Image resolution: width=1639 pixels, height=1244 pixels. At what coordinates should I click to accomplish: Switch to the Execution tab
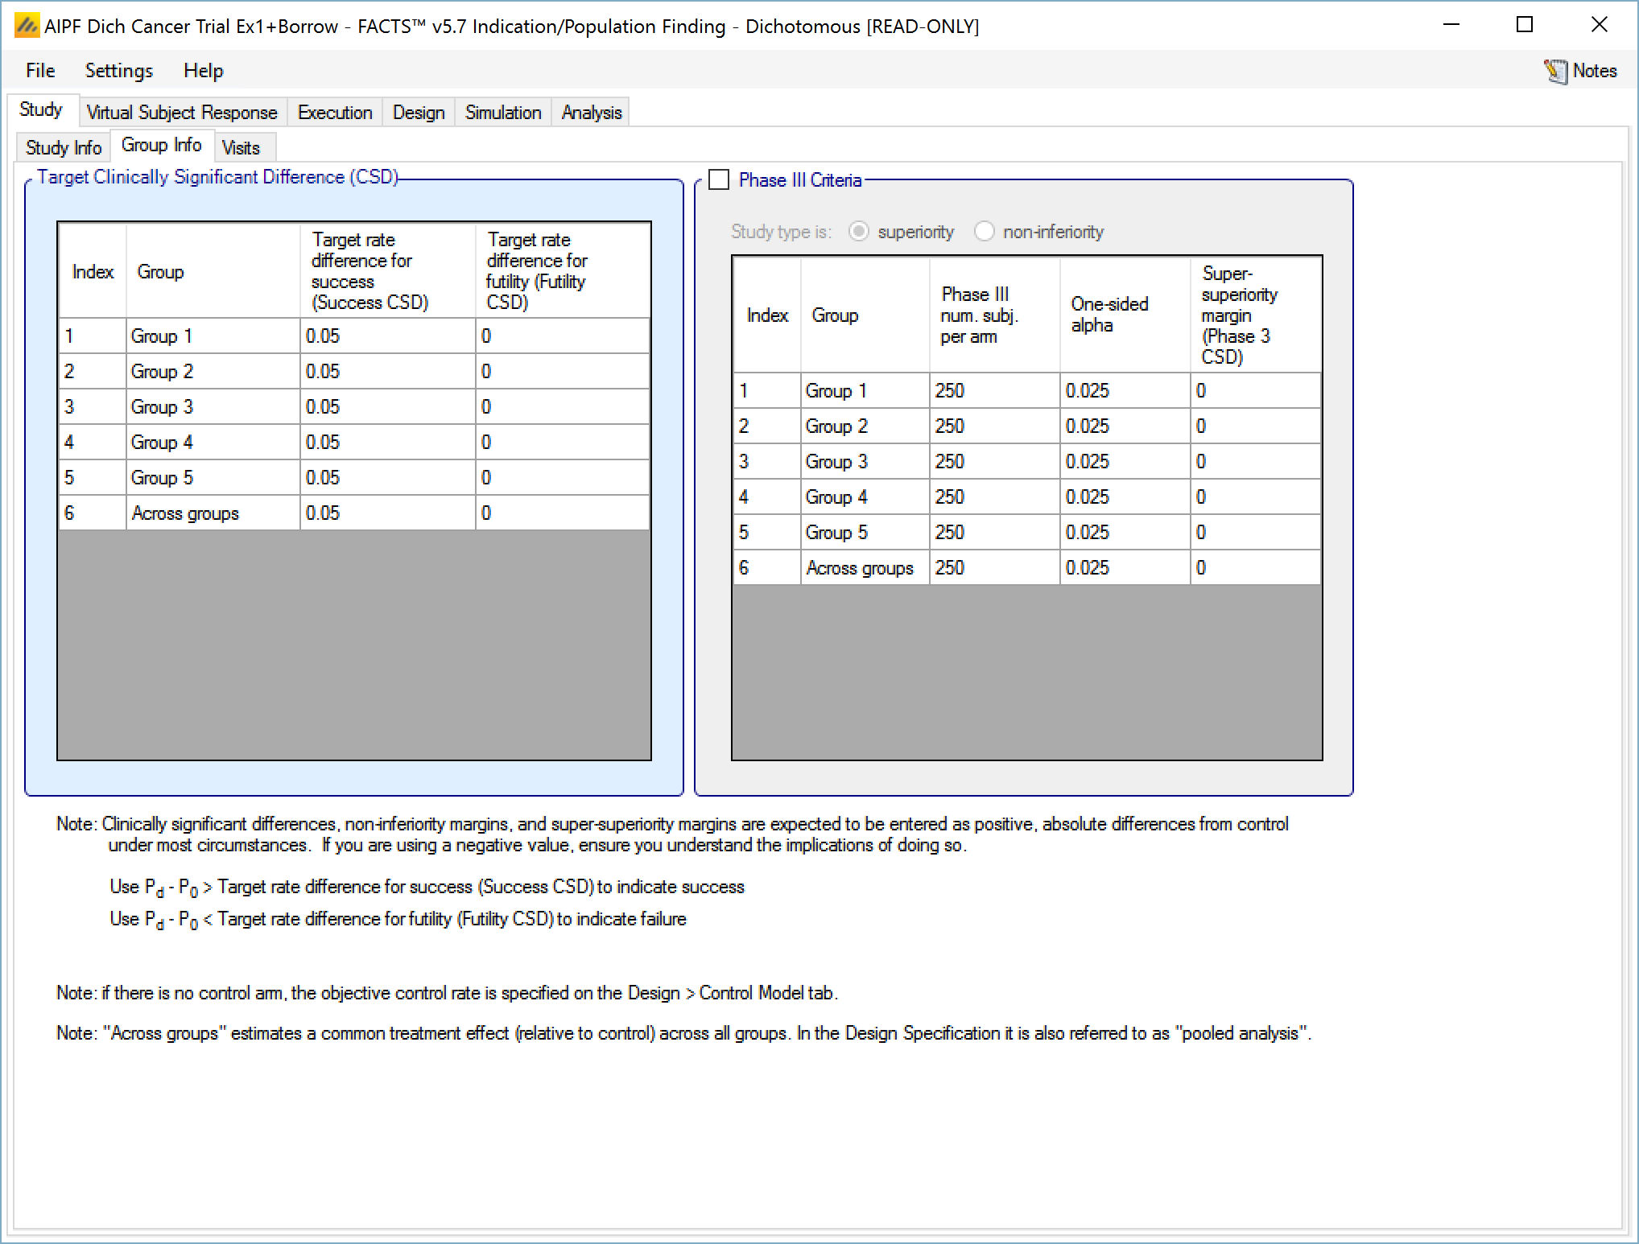point(335,113)
